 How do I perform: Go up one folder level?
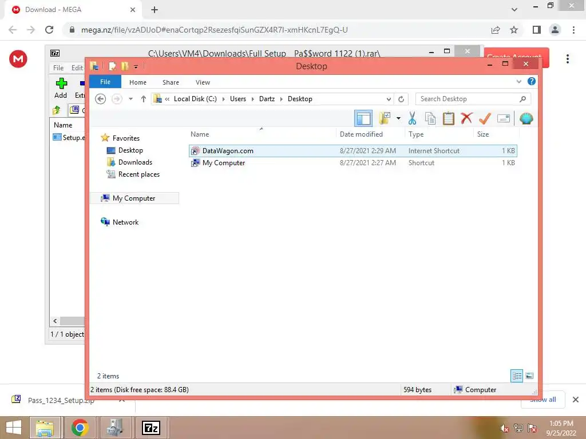[144, 99]
